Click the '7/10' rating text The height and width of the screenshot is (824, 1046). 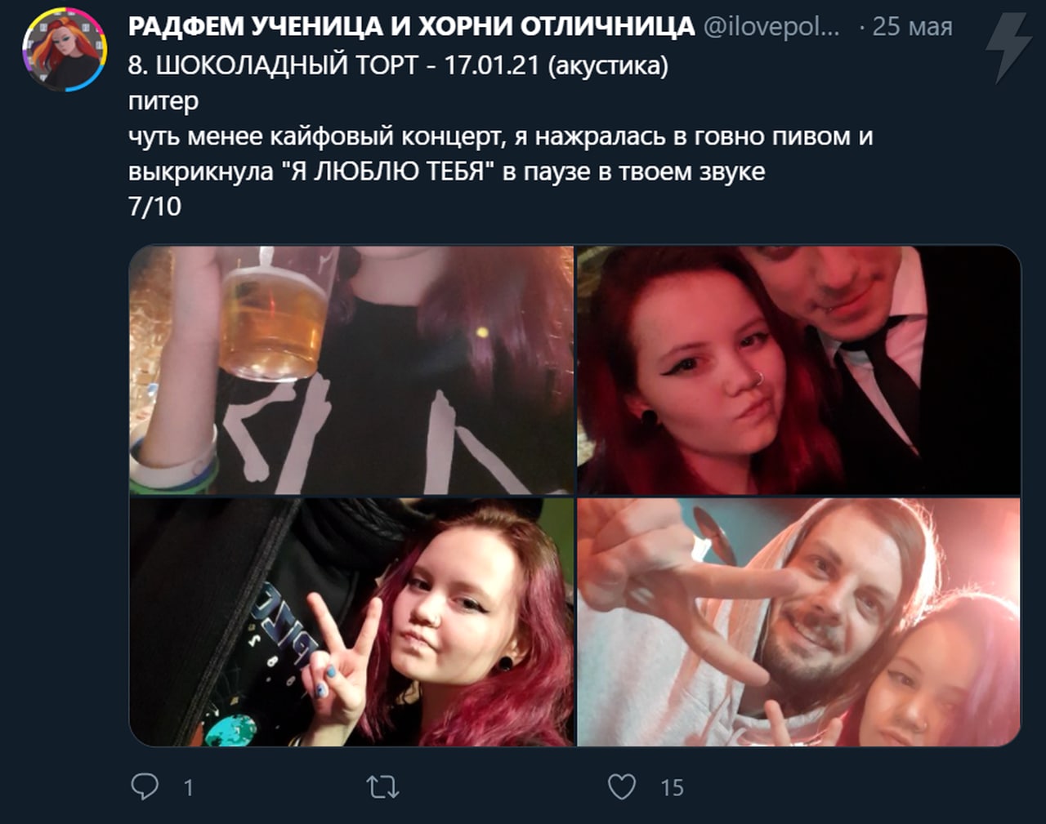pyautogui.click(x=154, y=207)
